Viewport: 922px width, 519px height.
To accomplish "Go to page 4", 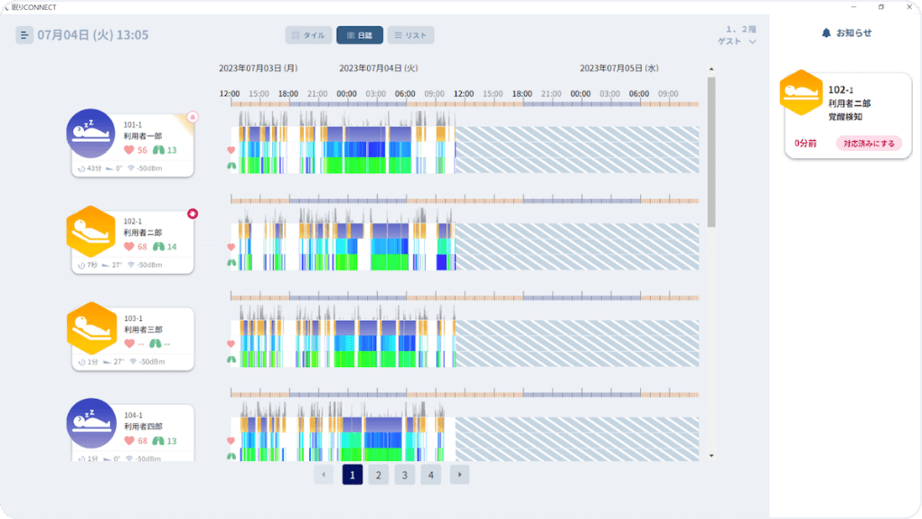I will coord(431,475).
